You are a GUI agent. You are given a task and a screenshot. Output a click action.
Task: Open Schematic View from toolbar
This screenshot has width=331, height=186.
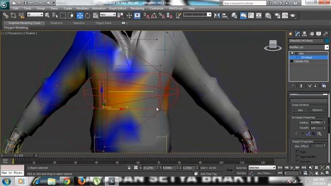click(x=259, y=16)
